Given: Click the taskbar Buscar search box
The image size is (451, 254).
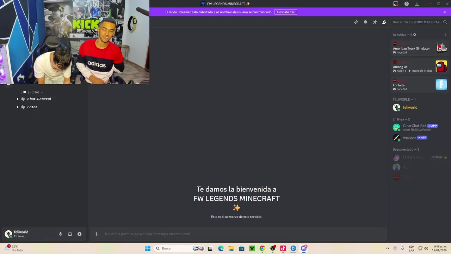Looking at the screenshot, I should click(180, 248).
